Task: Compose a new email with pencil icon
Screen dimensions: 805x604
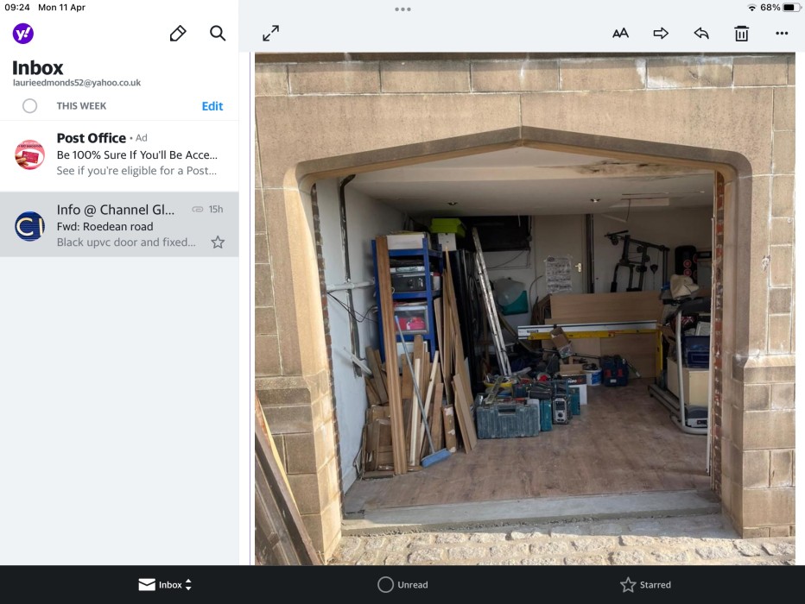Action: 178,34
